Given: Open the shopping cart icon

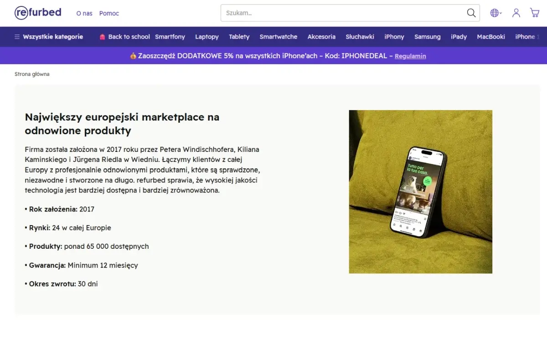Looking at the screenshot, I should tap(534, 13).
